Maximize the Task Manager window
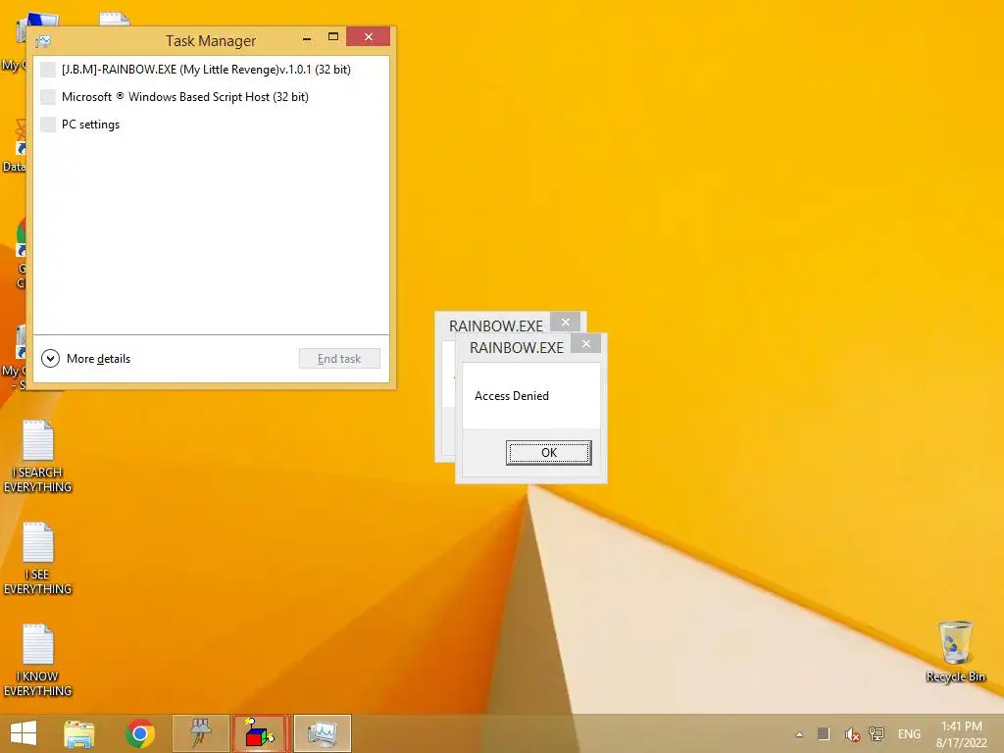Viewport: 1004px width, 753px height. [333, 37]
